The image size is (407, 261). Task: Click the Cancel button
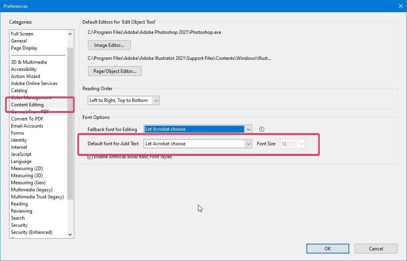click(376, 248)
